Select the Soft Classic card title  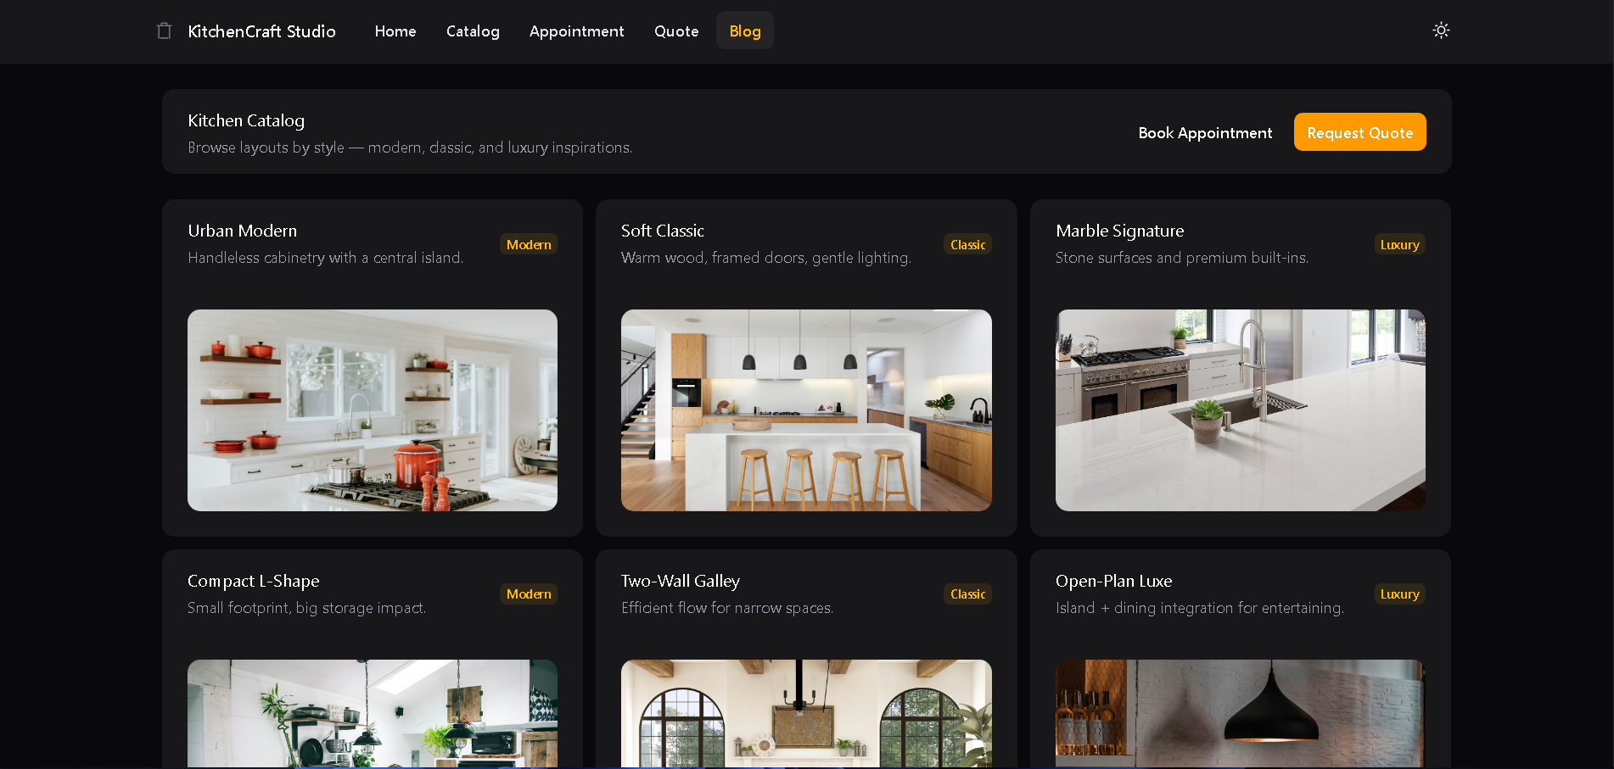point(663,231)
